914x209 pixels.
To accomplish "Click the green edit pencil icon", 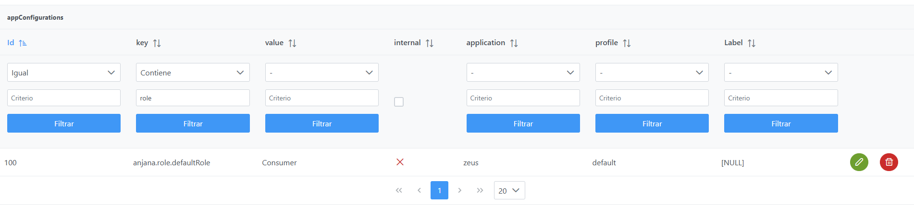I will [x=859, y=162].
